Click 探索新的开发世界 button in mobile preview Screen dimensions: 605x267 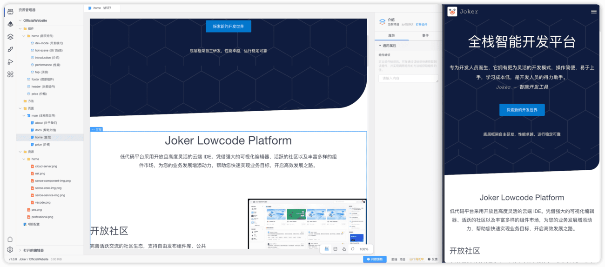coord(522,110)
